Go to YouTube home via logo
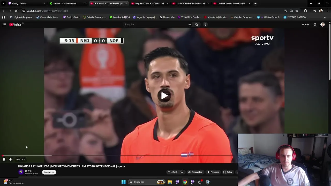Viewport: 331px width, 186px height. [15, 25]
